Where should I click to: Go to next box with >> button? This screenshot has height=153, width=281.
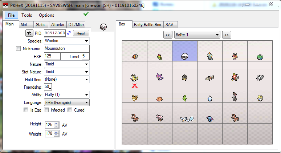click(x=227, y=35)
